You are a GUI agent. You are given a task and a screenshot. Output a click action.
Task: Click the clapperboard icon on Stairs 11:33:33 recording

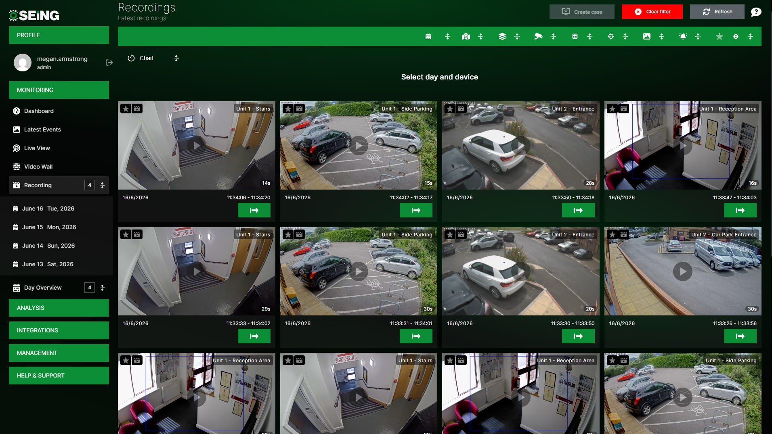point(137,234)
